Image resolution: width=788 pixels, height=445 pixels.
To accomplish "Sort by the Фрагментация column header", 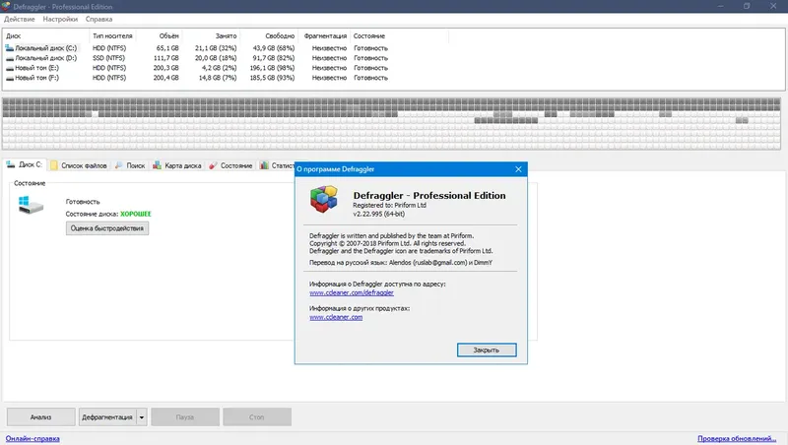I will click(325, 36).
